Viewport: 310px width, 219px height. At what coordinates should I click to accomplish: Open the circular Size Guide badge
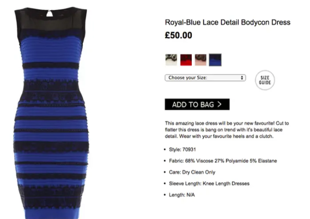[265, 80]
